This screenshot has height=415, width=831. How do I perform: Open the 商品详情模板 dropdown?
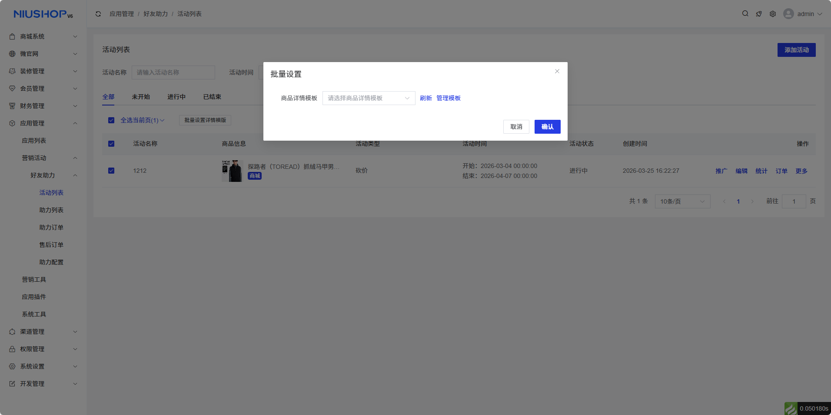pyautogui.click(x=369, y=98)
